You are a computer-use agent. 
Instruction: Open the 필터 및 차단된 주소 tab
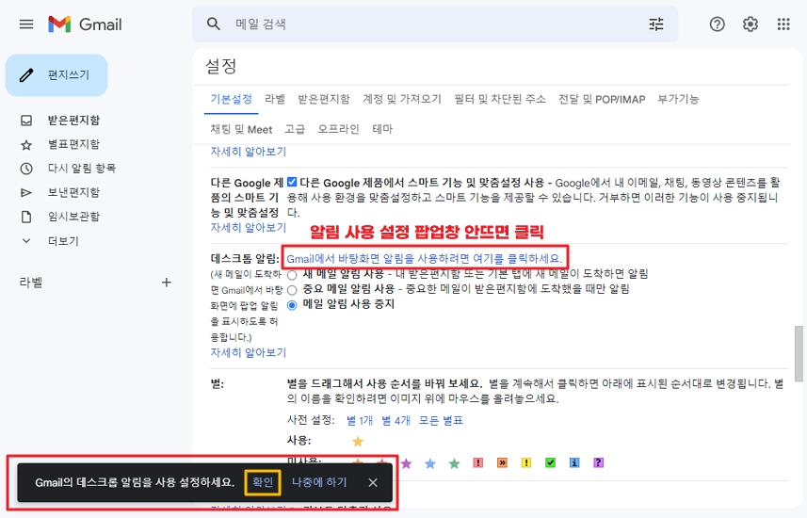500,99
